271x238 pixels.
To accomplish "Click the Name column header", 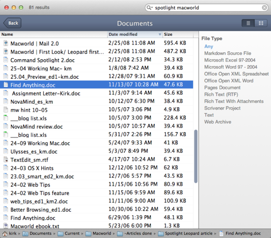I will (x=54, y=34).
